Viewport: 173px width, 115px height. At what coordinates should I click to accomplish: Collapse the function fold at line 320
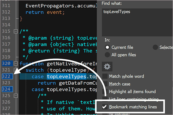click(x=16, y=64)
